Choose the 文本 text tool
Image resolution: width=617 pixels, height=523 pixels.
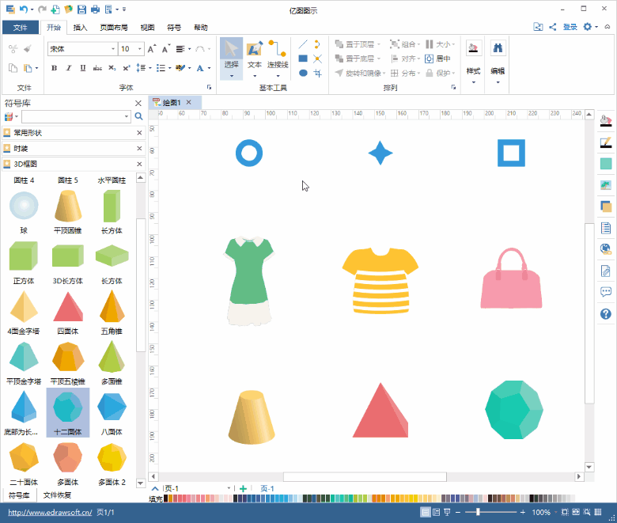click(255, 59)
